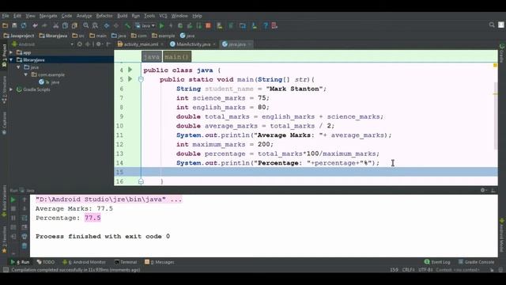Open the Run tool window tab
The height and width of the screenshot is (285, 506).
point(20,262)
